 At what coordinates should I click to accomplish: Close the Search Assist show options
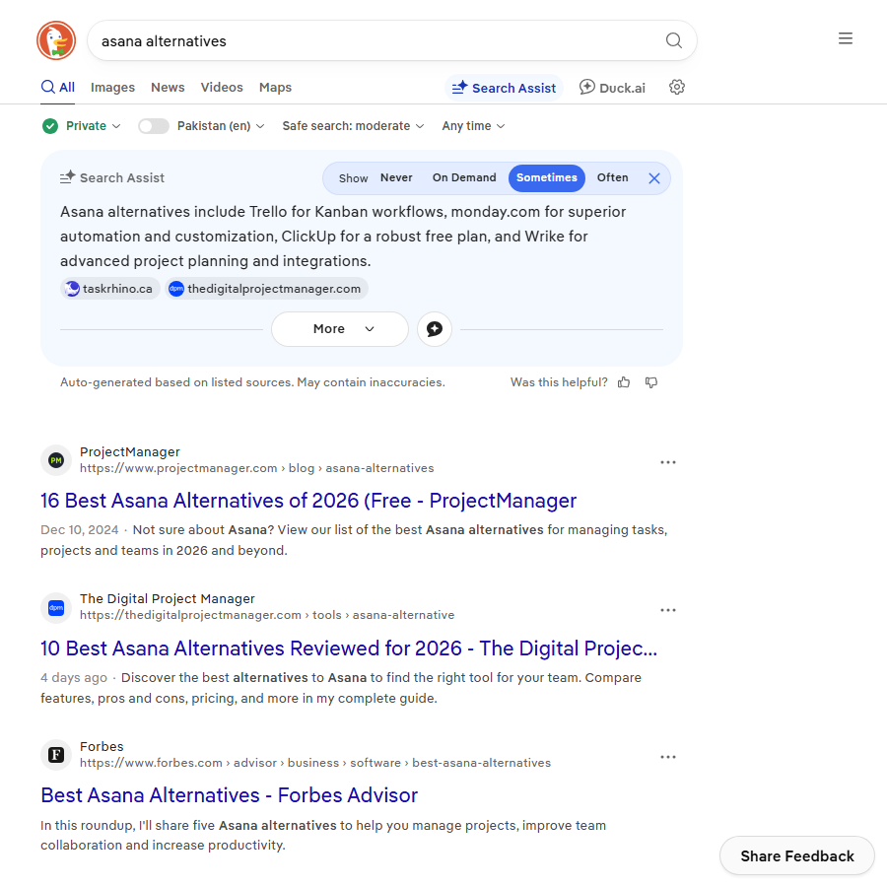[x=654, y=178]
